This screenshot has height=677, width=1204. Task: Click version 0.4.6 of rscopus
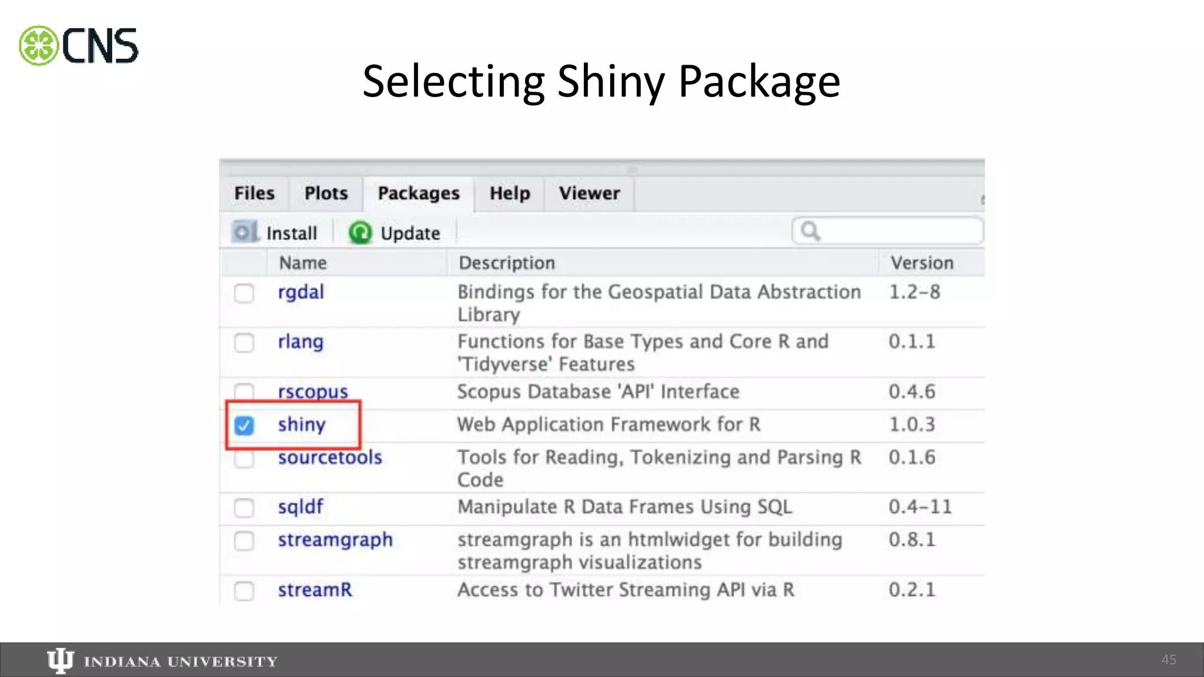click(x=912, y=391)
